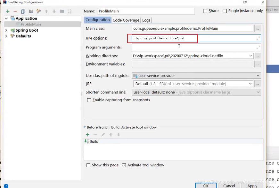Uncheck Activate tool window
The image size is (279, 188).
click(x=124, y=165)
